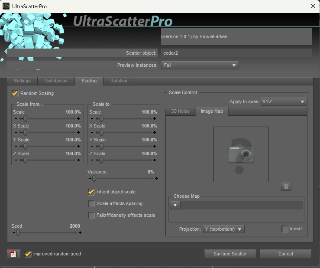Click Cancel button
This screenshot has height=268, width=320.
click(285, 254)
